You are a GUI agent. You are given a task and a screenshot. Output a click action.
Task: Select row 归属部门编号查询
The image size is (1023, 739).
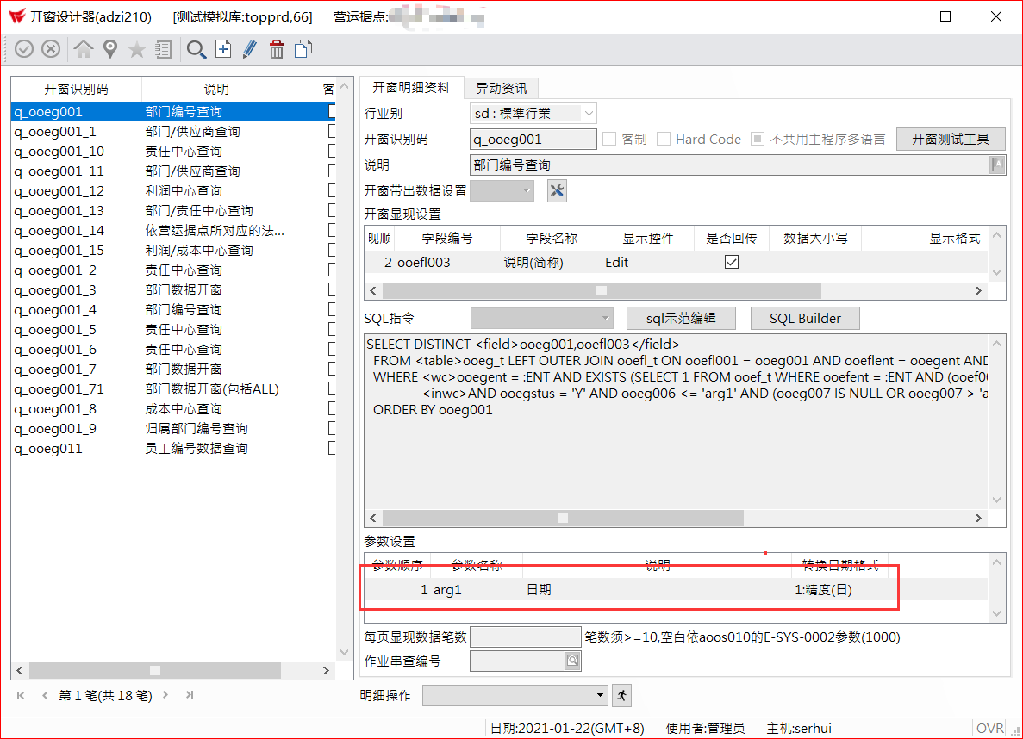pyautogui.click(x=173, y=429)
